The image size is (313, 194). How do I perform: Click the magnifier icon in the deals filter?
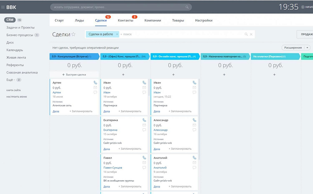tap(246, 34)
